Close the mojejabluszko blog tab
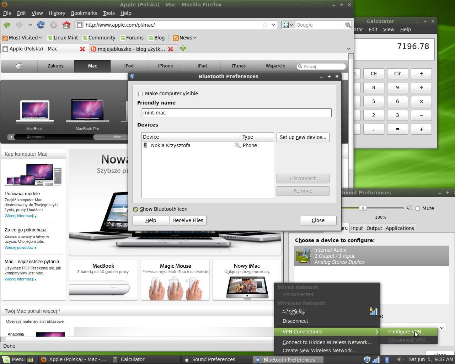 (171, 49)
